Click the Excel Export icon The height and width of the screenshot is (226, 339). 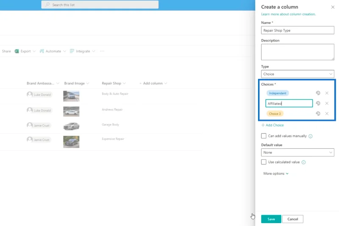pos(17,51)
